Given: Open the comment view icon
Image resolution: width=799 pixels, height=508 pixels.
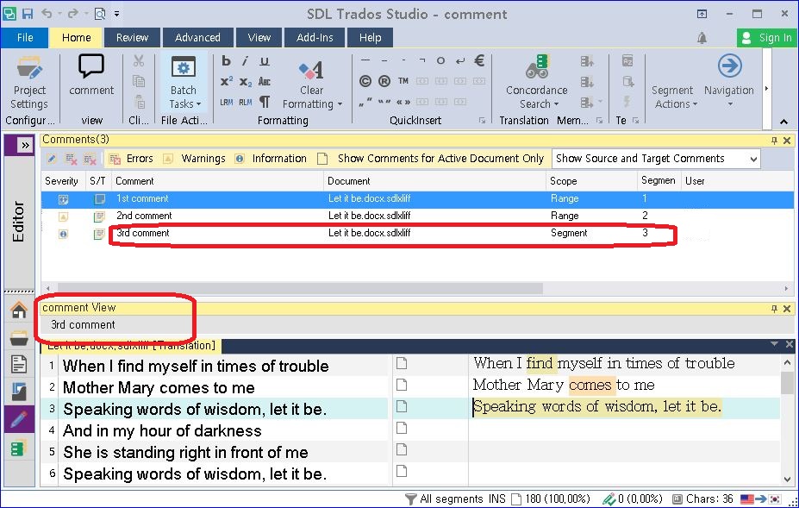Looking at the screenshot, I should [91, 78].
